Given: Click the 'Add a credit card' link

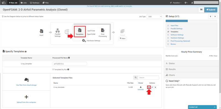Looking at the screenshot, I should (x=116, y=6).
